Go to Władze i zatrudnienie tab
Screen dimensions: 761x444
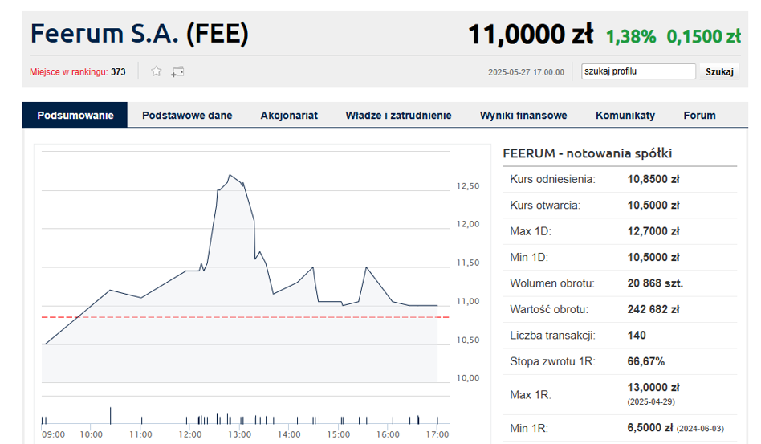(x=398, y=116)
